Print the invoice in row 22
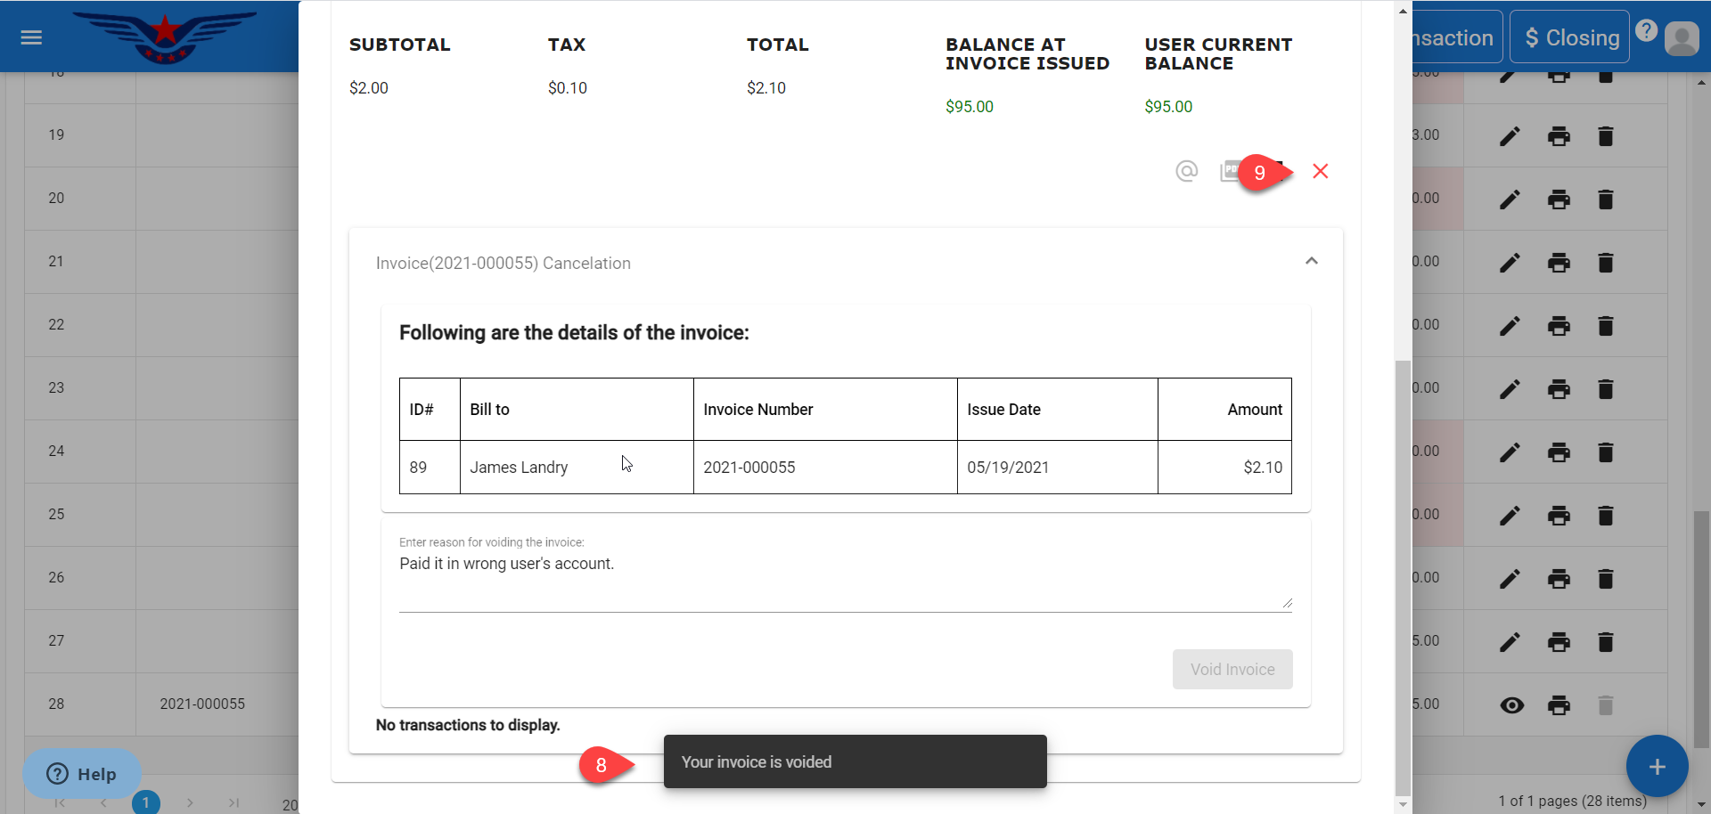1711x814 pixels. coord(1559,326)
